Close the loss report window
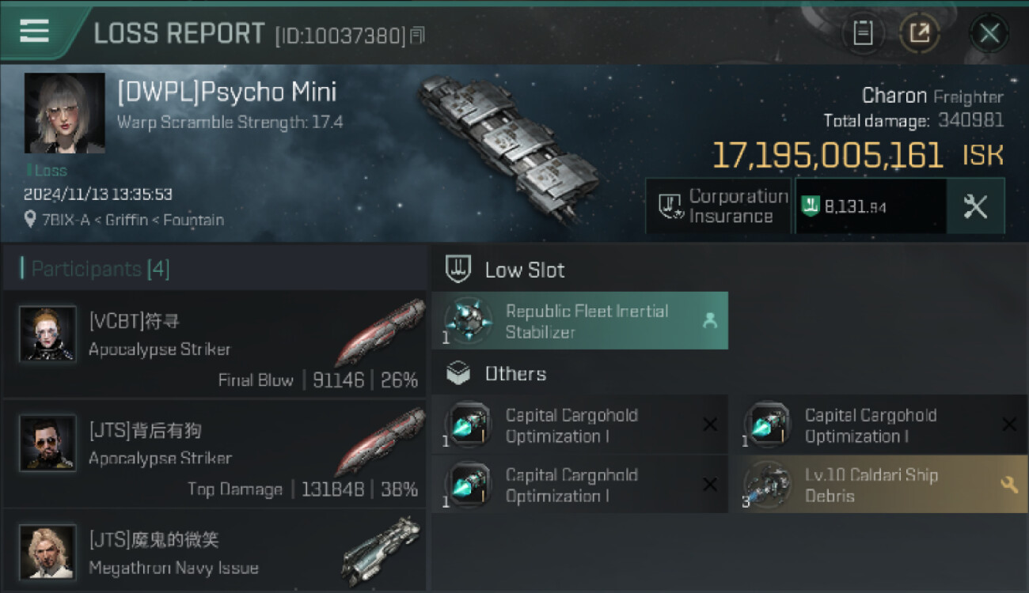The width and height of the screenshot is (1029, 593). point(989,33)
